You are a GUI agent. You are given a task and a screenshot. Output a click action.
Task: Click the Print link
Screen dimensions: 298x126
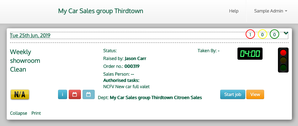(x=36, y=113)
